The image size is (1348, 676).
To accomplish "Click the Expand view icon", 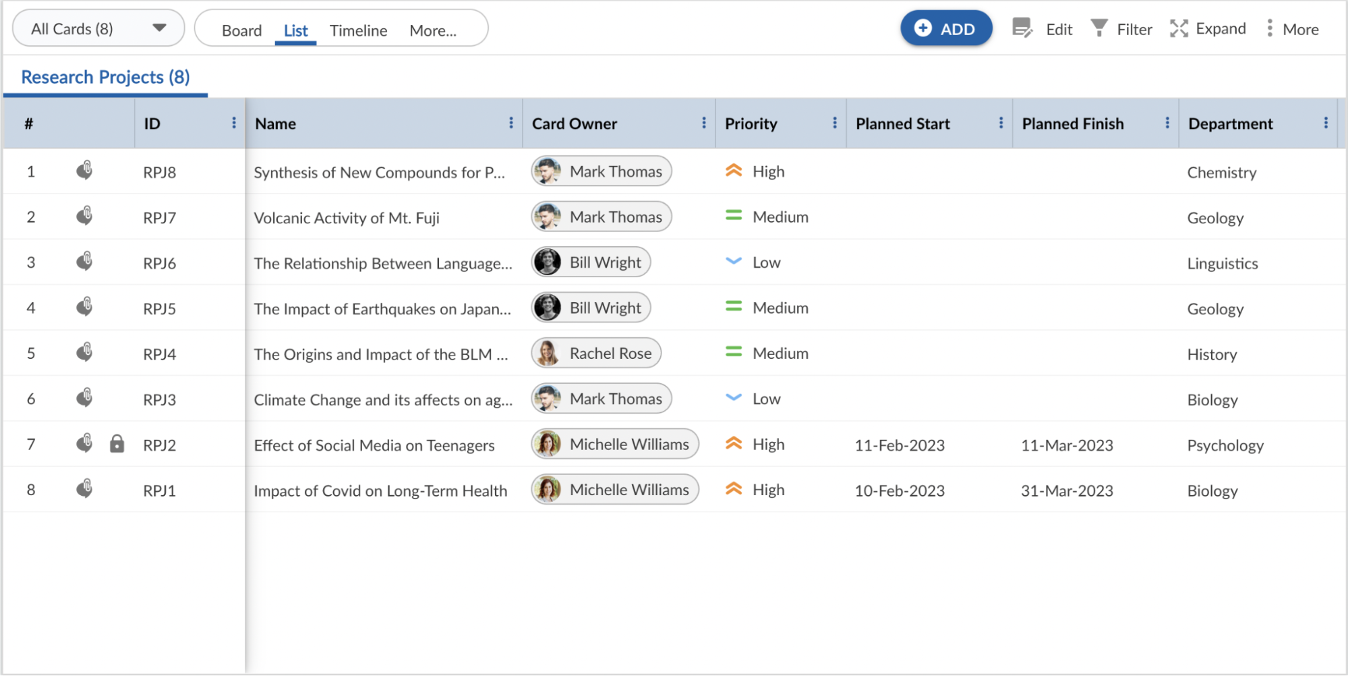I will pyautogui.click(x=1179, y=28).
